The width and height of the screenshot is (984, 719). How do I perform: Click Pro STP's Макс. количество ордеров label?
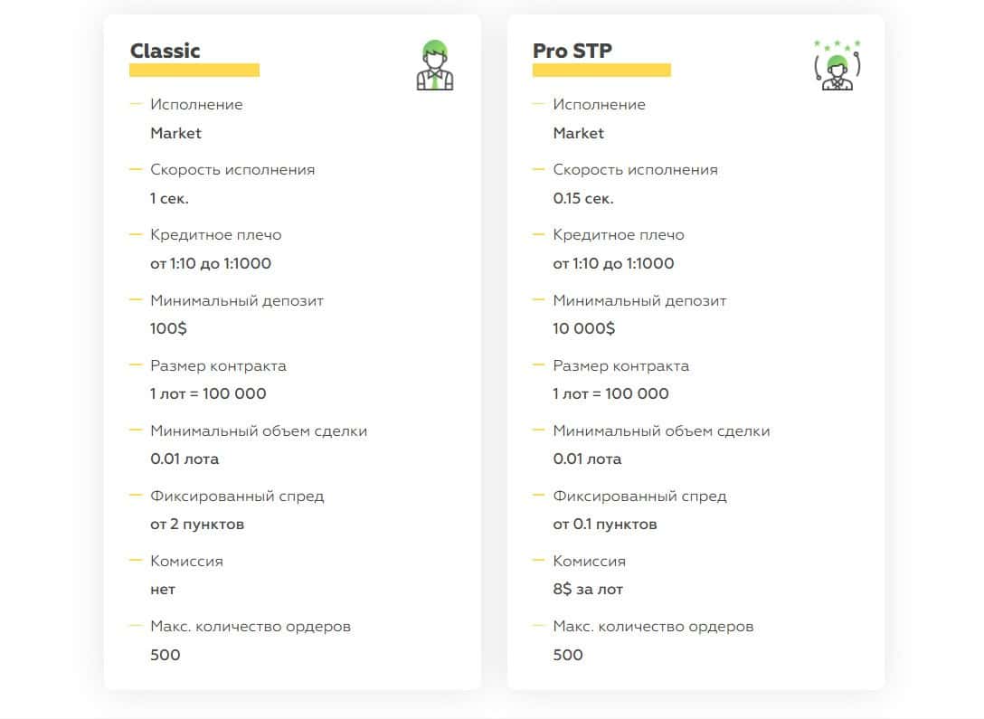(653, 626)
